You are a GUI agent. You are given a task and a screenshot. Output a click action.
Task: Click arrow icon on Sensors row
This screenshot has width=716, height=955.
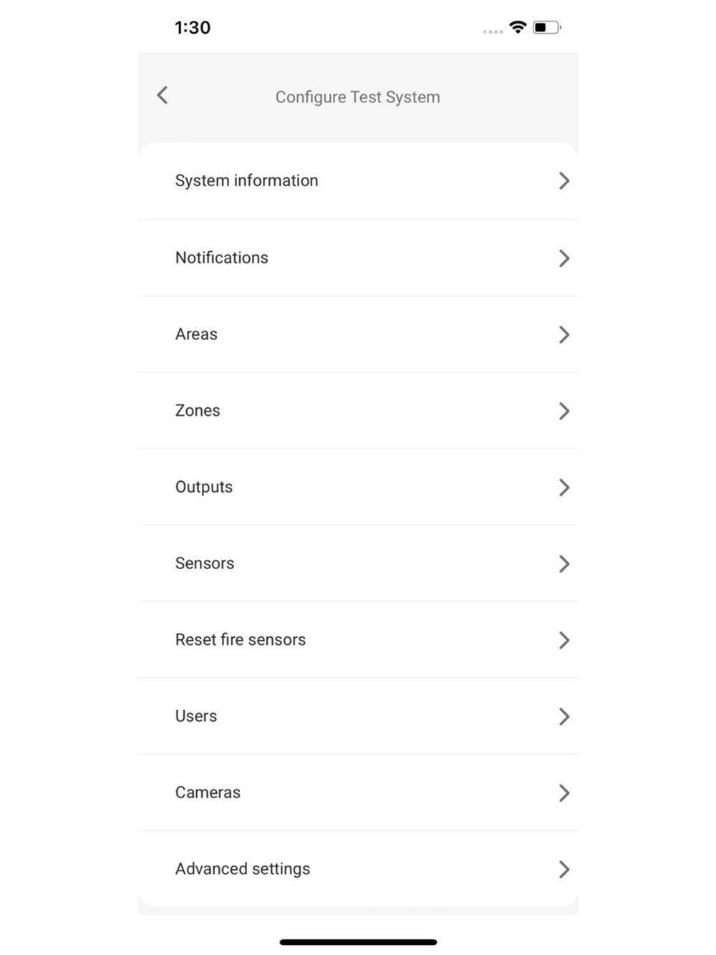[x=563, y=564]
